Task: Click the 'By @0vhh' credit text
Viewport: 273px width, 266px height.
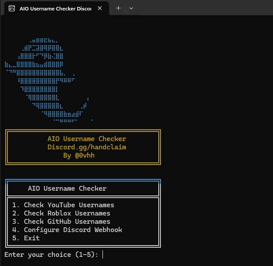Action: pos(79,155)
